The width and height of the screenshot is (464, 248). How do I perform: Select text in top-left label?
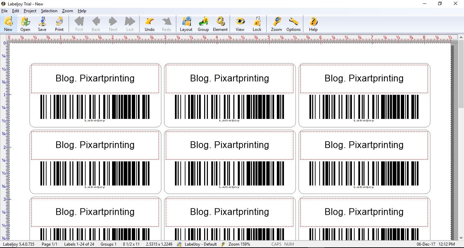tap(95, 78)
